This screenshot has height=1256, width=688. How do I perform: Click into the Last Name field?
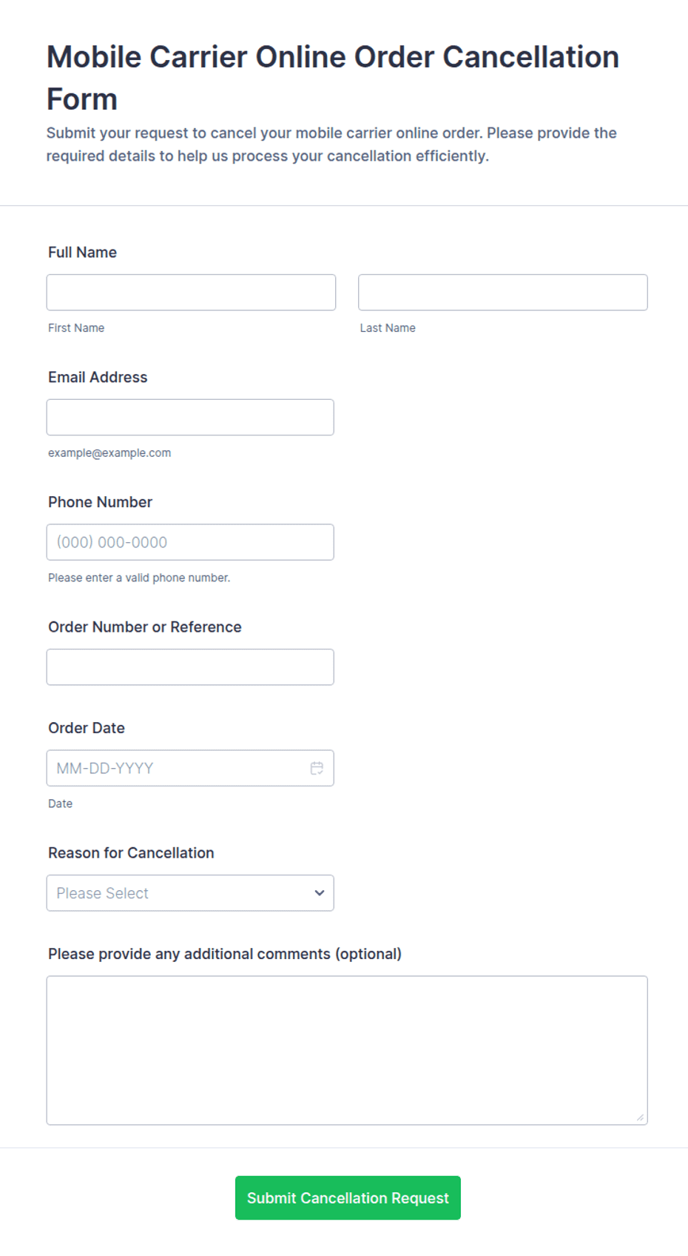click(503, 293)
